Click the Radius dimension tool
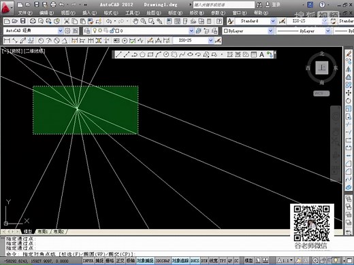354x265 pixels. (41, 41)
